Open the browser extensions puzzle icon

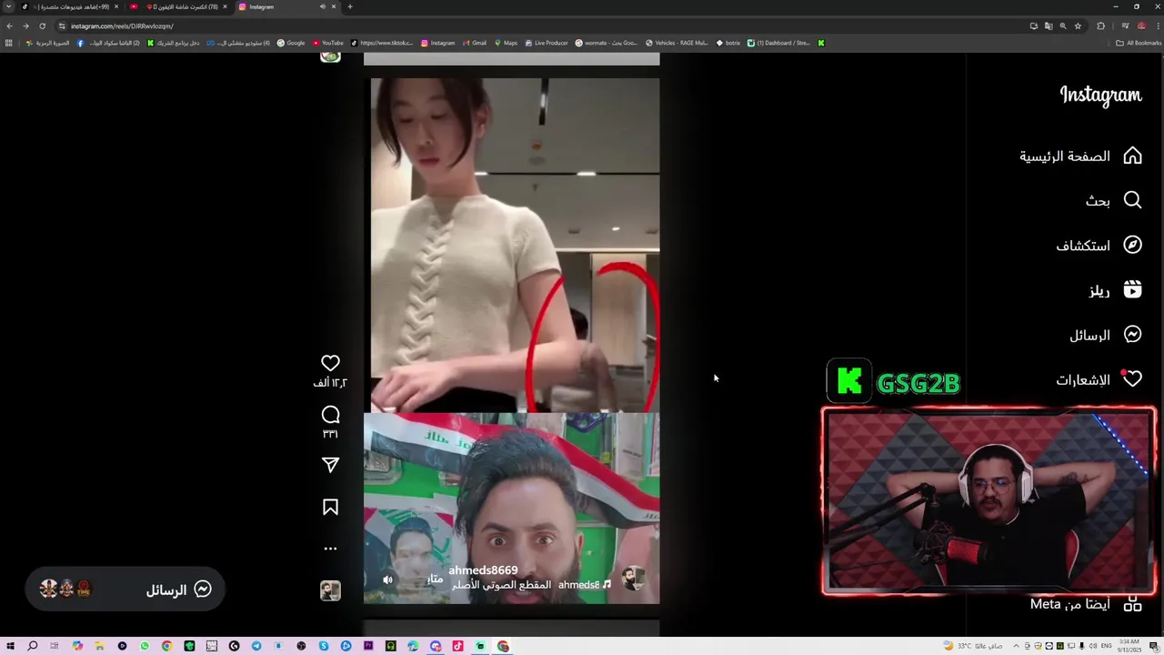pyautogui.click(x=1100, y=25)
